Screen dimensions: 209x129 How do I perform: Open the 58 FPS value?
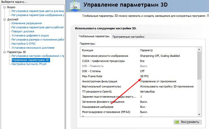pos(144,76)
